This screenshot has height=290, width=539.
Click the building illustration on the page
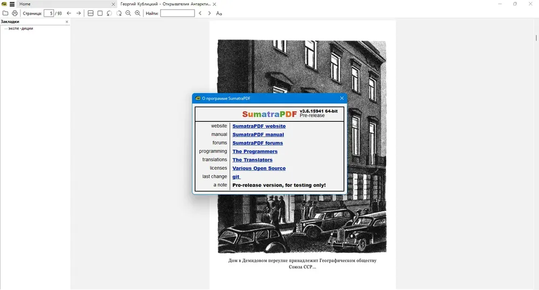pos(302,147)
